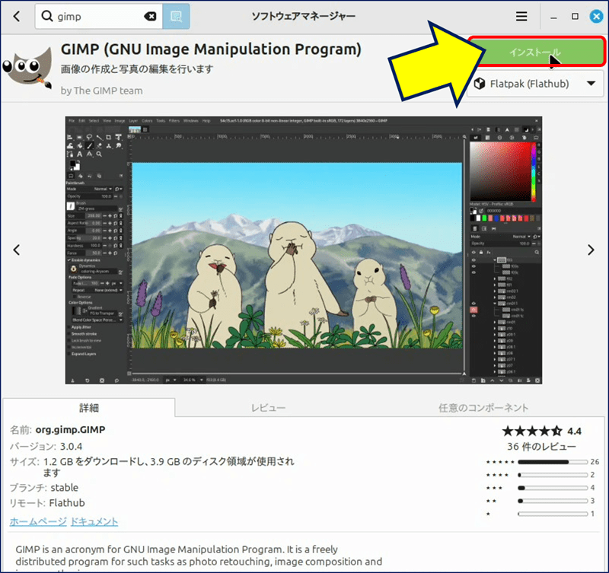Image resolution: width=609 pixels, height=573 pixels.
Task: Enlarge the GIMP screenshot preview
Action: [x=303, y=250]
